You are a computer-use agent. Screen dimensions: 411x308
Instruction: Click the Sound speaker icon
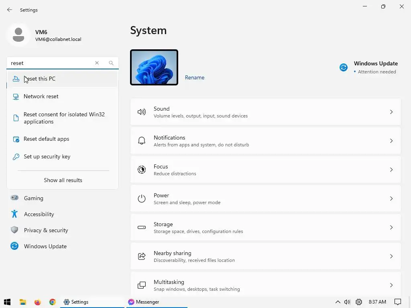142,112
